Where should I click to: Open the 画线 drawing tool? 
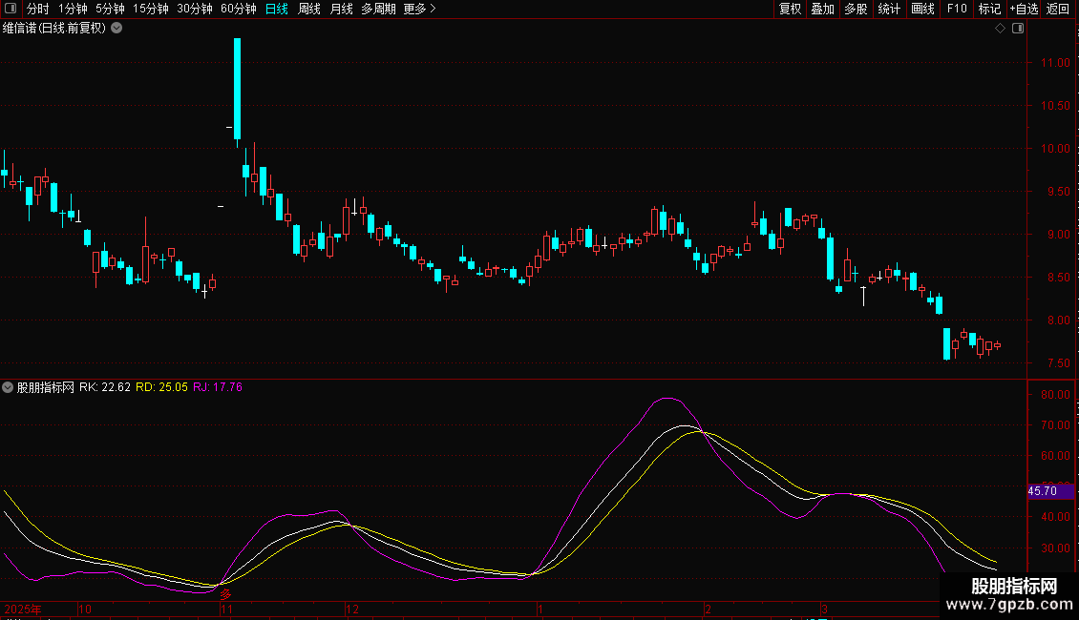(922, 9)
